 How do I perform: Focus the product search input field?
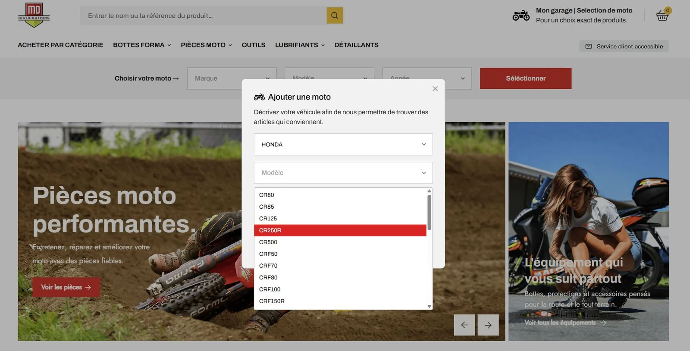tap(203, 16)
